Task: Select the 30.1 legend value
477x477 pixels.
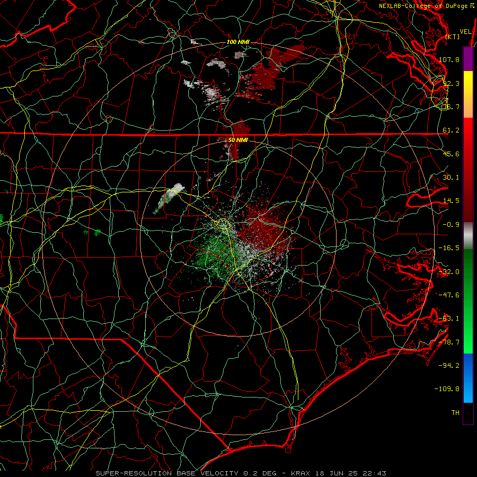Action: (x=451, y=178)
